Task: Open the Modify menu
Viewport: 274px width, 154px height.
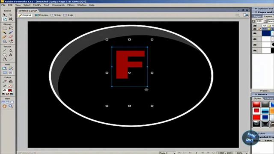Action: point(37,5)
